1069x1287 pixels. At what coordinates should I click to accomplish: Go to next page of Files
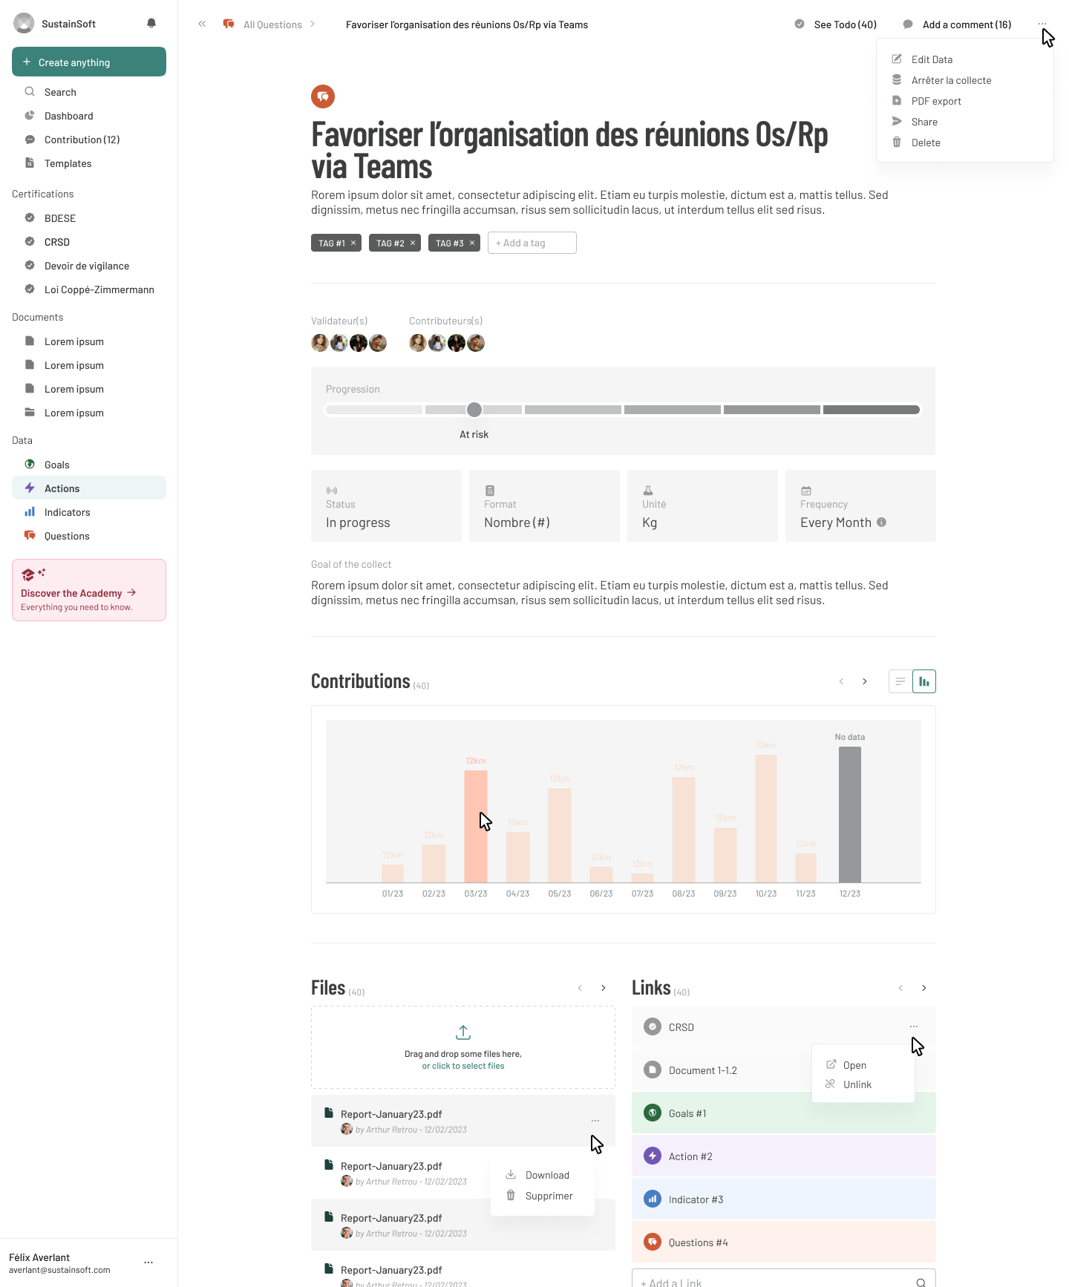604,988
